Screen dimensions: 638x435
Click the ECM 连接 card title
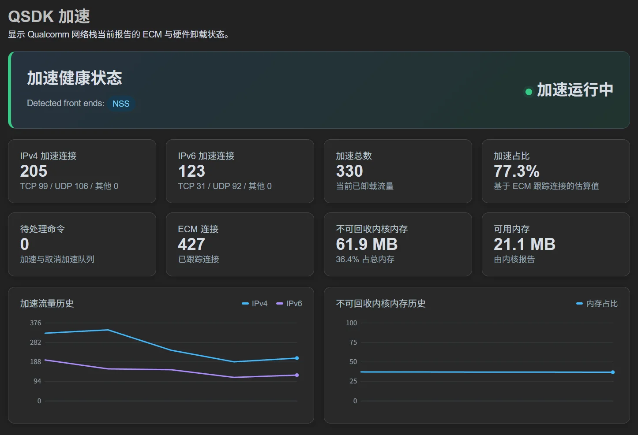(198, 229)
